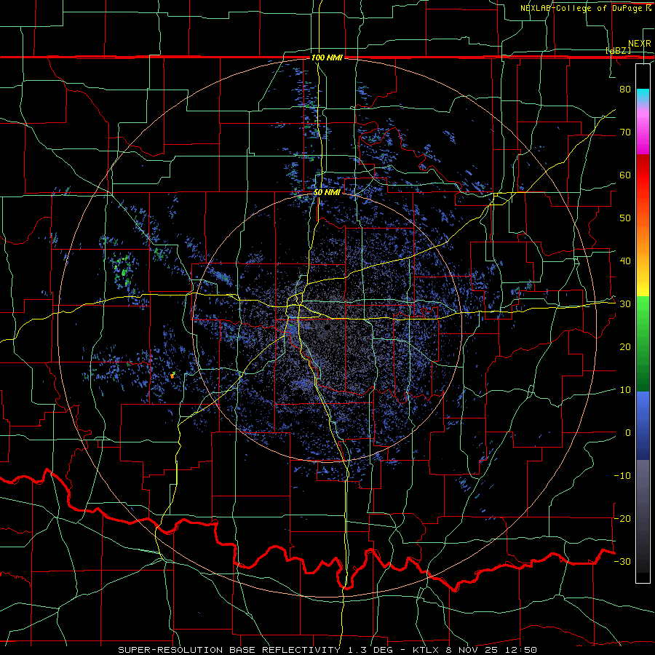
Task: Click the 40 value on the dBZ scale
Action: tap(625, 261)
